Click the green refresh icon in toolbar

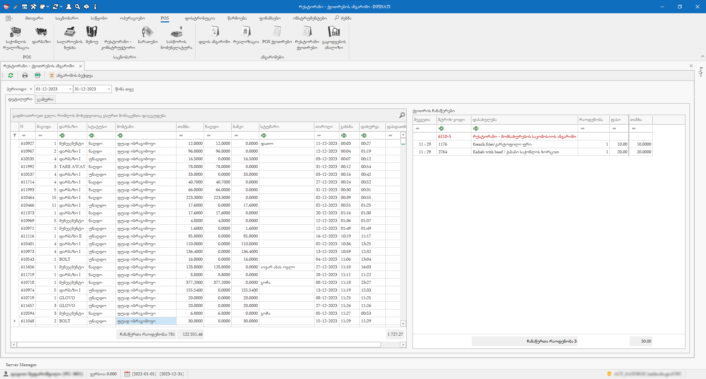(x=11, y=75)
